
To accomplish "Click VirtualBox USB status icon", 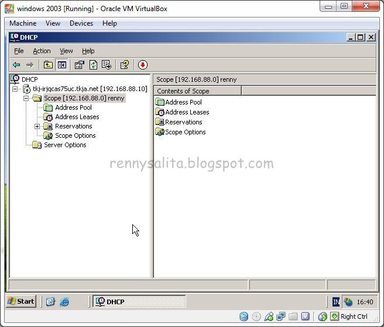I will click(269, 316).
